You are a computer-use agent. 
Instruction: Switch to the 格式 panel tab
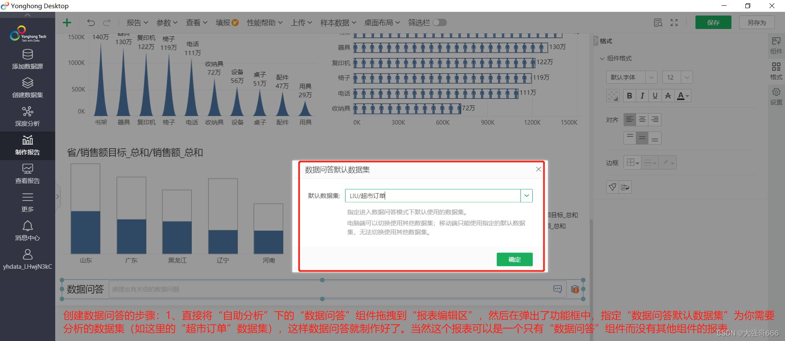point(776,71)
